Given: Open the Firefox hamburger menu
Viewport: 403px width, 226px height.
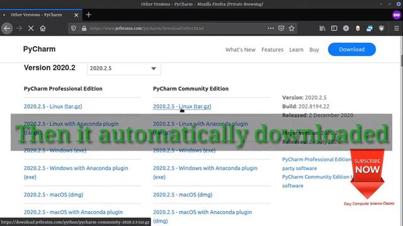Looking at the screenshot, I should click(397, 28).
